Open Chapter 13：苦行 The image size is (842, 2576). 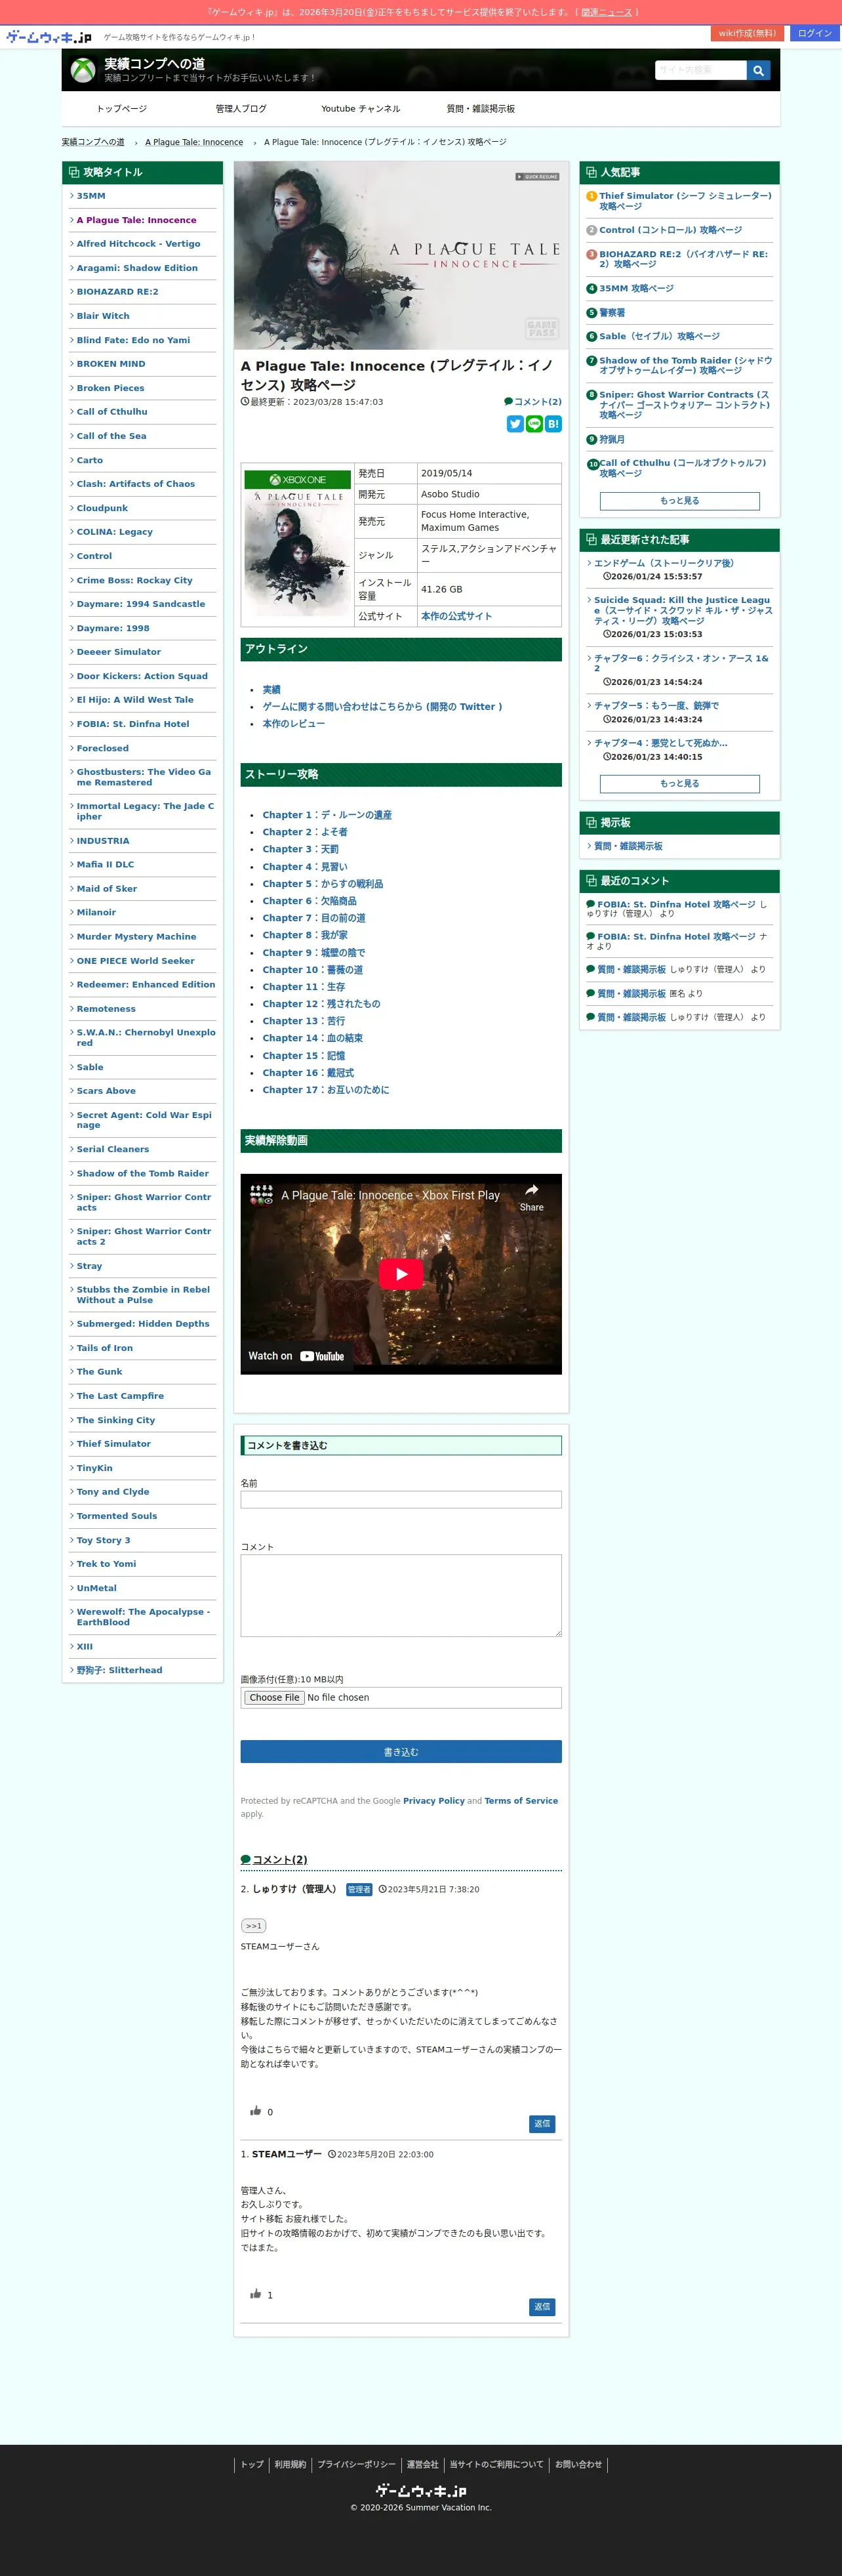[x=303, y=1021]
